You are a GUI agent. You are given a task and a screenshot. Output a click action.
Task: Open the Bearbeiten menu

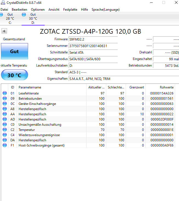19,10
